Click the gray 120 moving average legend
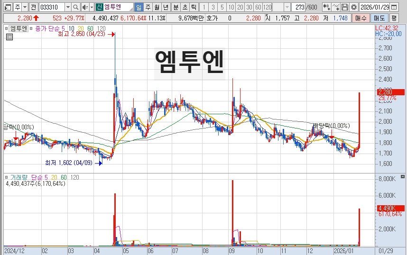Screen dimensions: 407x255 (101, 28)
